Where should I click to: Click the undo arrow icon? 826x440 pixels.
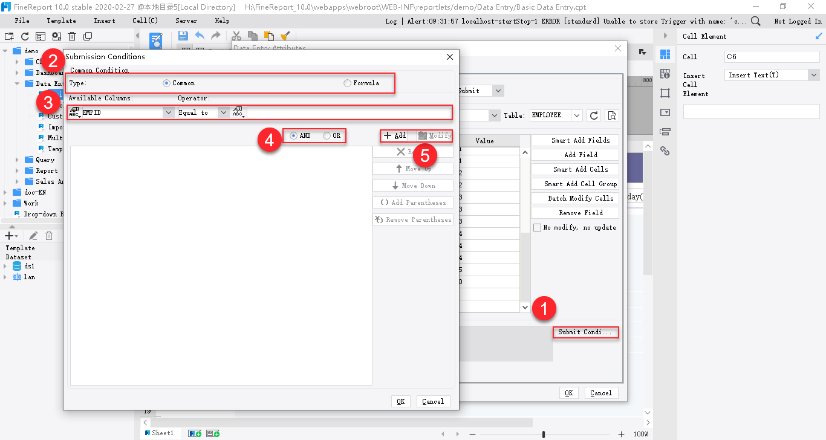click(200, 36)
